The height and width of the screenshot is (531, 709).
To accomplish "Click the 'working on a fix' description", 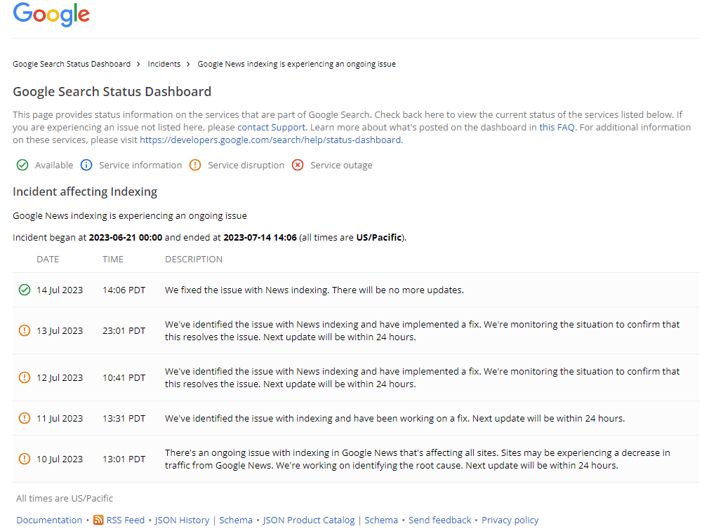I will [395, 419].
